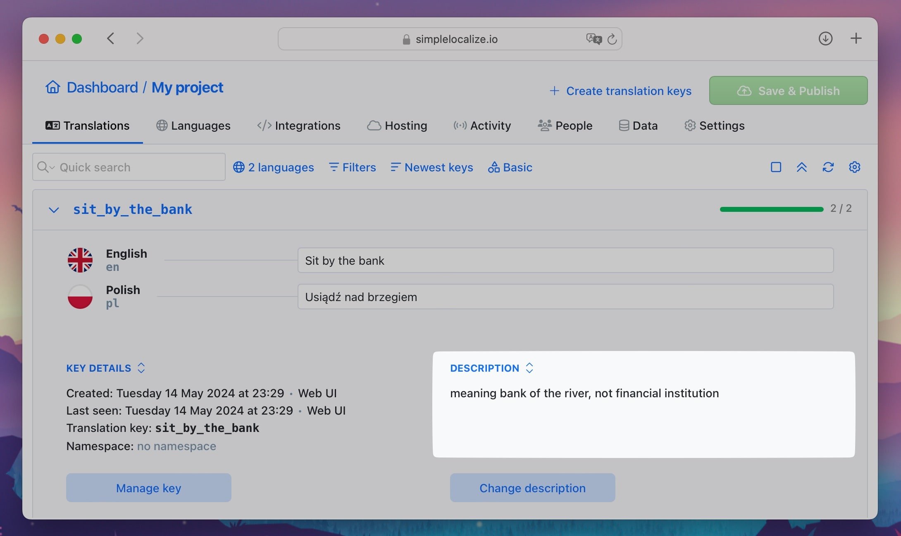Click the description text about river bank

pos(584,393)
